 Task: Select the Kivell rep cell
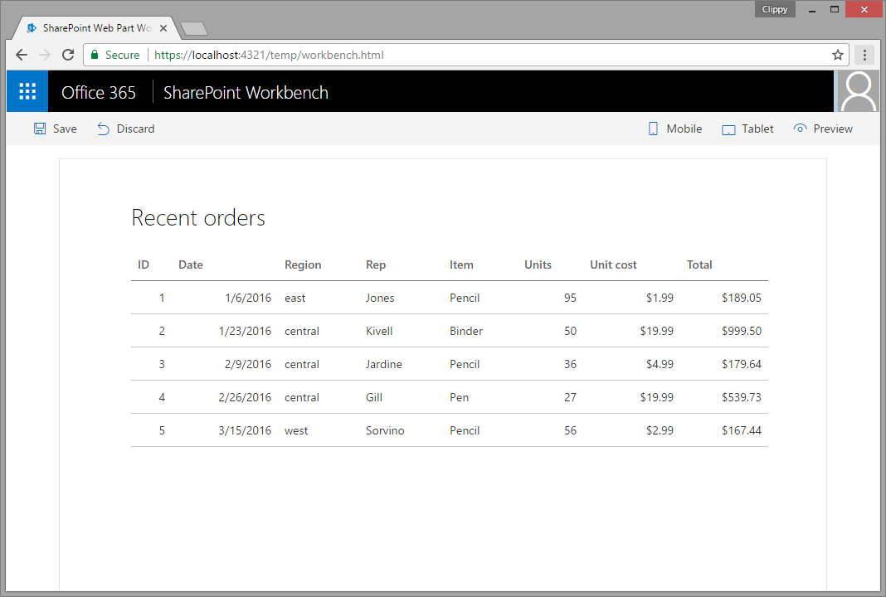coord(379,331)
